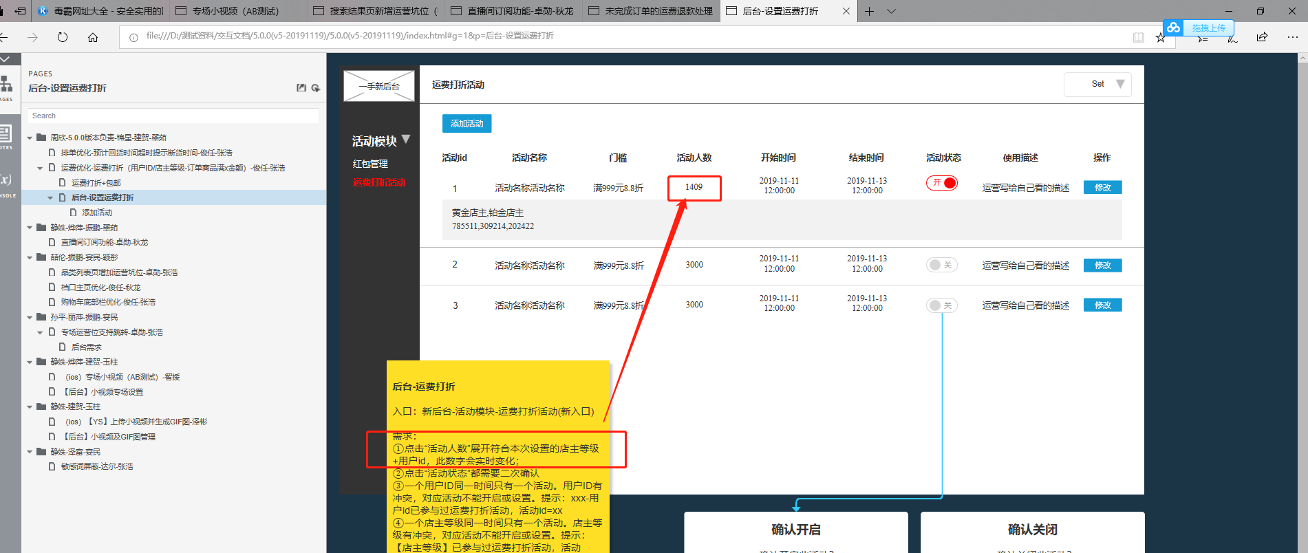Switch to 搜索结果页新增运营坑位 tab
Screen dimensions: 1308x553
tap(375, 11)
